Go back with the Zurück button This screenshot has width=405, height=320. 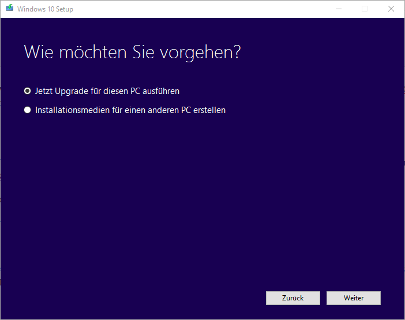[x=293, y=298]
